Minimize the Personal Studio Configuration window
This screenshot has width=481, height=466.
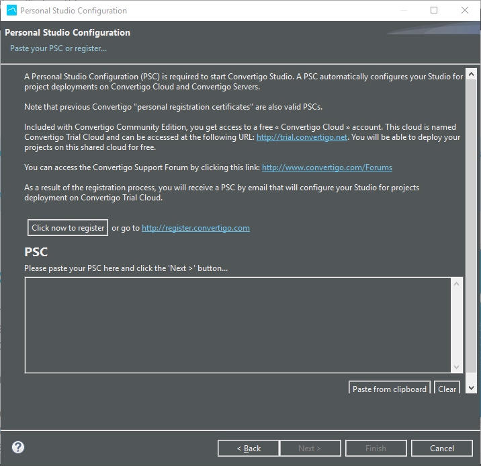coord(402,11)
